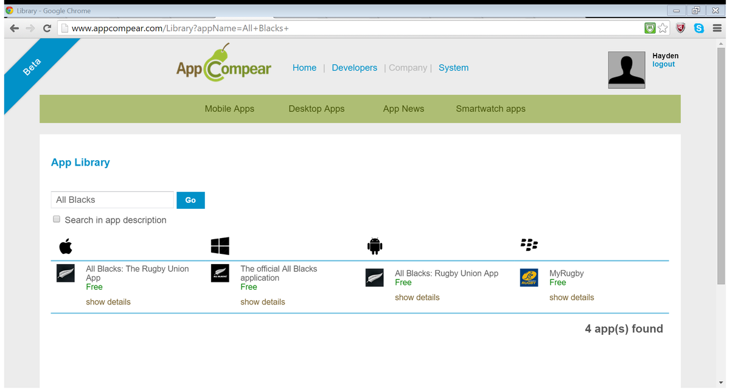Click Android All Blacks fern app icon
The width and height of the screenshot is (730, 392).
tap(374, 278)
